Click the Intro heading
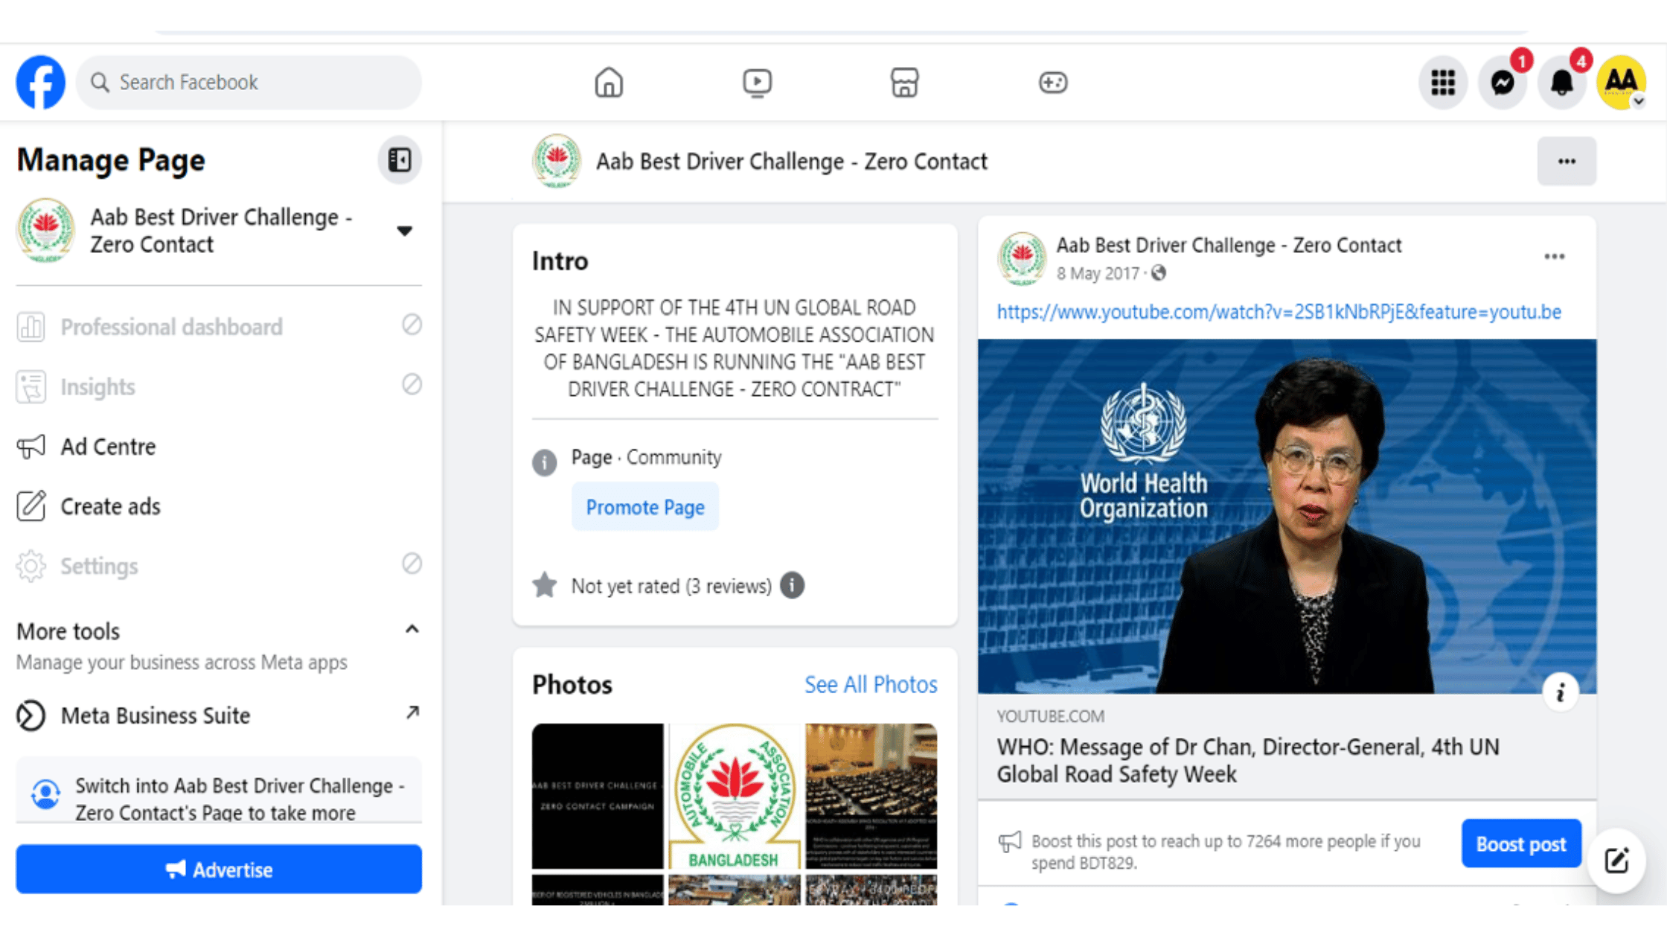 pos(560,261)
